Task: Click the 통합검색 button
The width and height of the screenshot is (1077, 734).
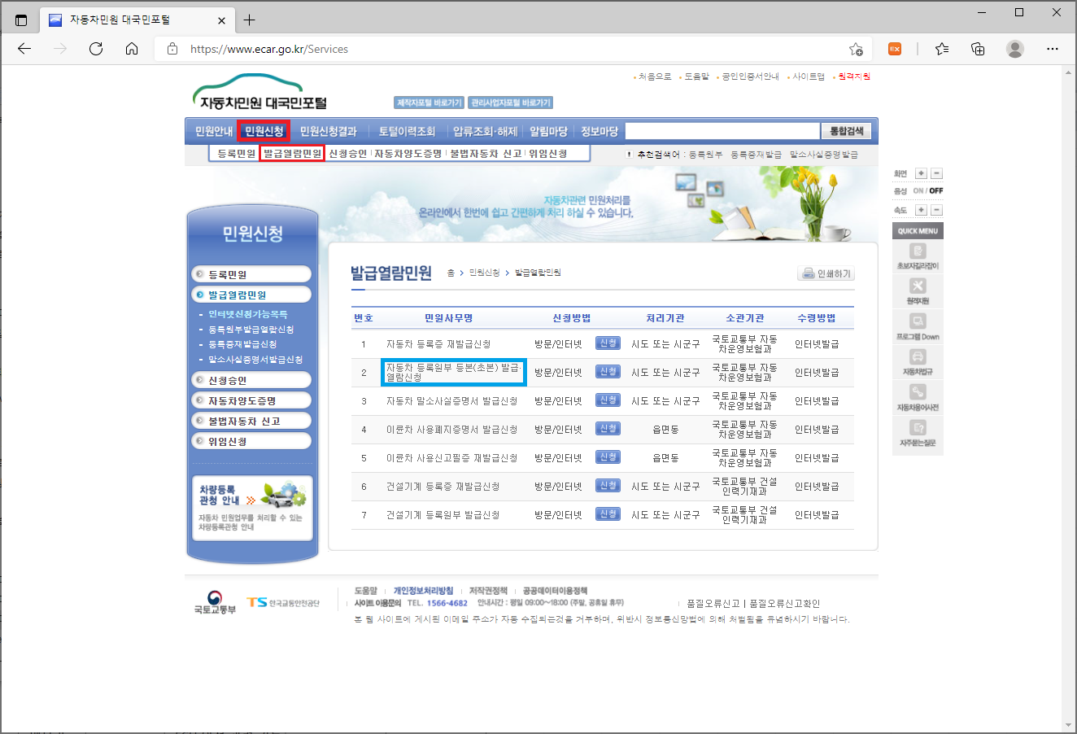Action: (x=846, y=131)
